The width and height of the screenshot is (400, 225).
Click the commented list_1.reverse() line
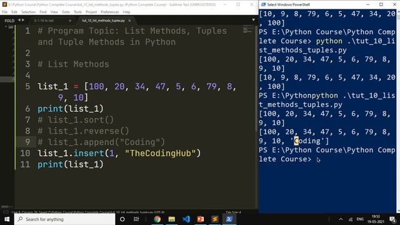coord(83,131)
